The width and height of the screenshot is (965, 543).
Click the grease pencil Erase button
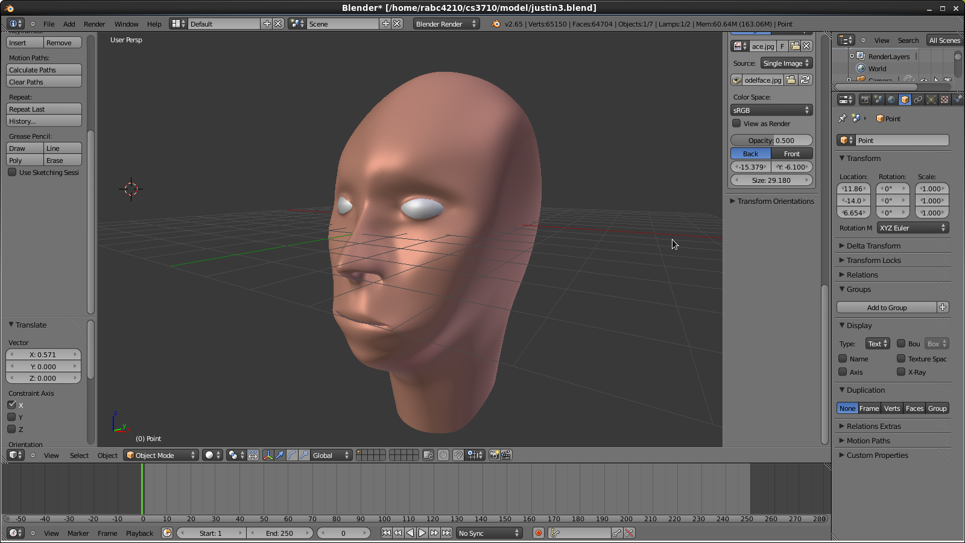click(63, 160)
